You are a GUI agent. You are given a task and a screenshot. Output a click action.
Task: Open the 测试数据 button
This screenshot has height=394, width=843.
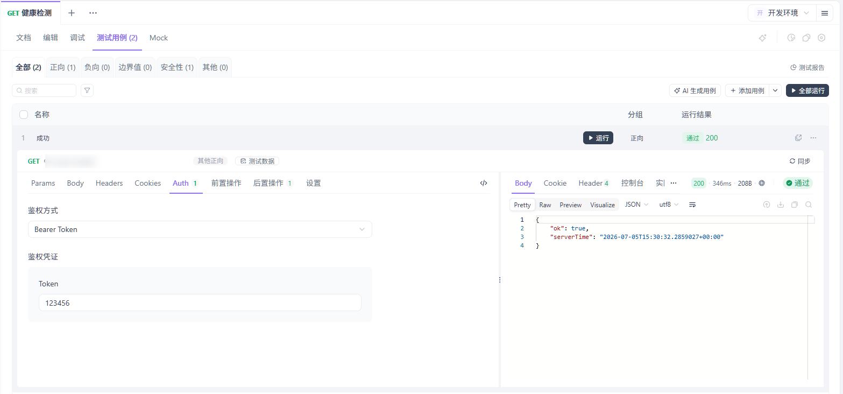point(257,161)
